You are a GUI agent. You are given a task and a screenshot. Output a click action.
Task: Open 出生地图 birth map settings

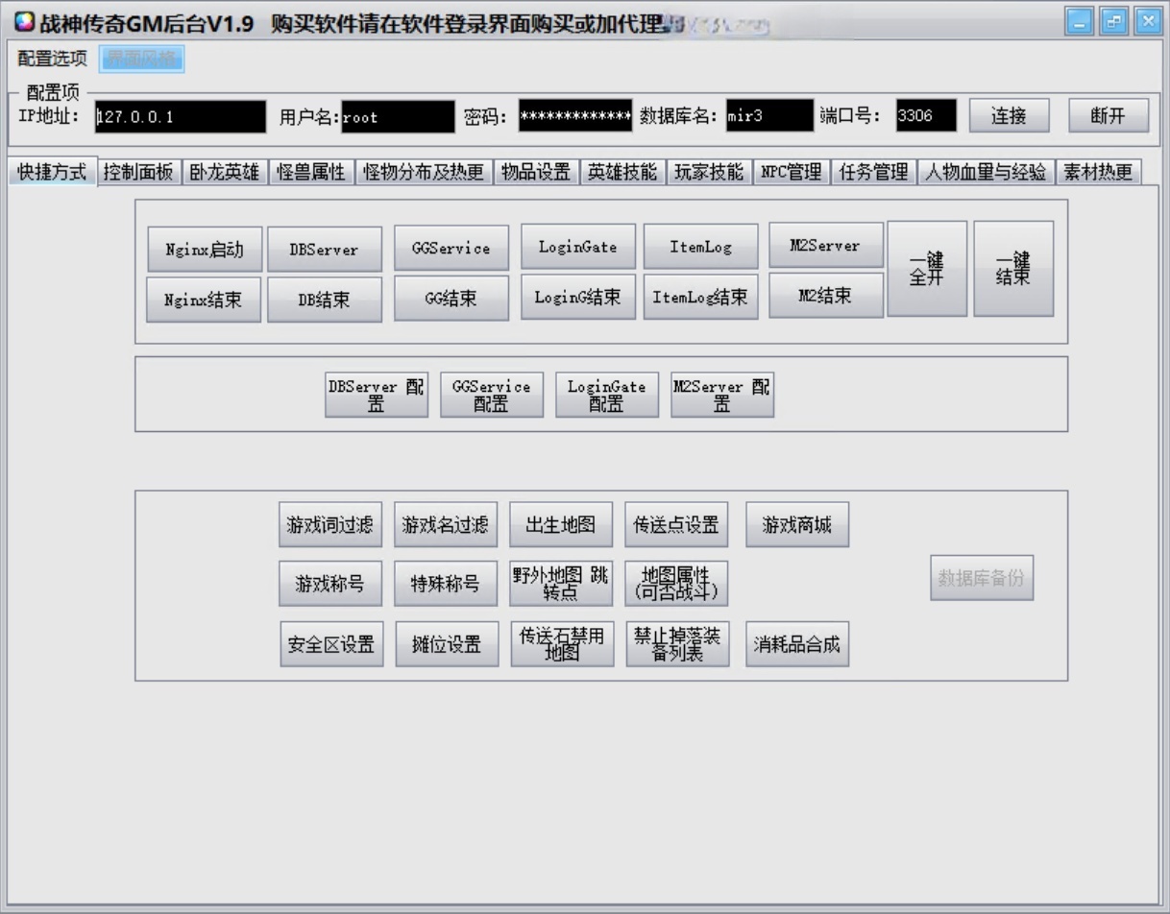561,523
